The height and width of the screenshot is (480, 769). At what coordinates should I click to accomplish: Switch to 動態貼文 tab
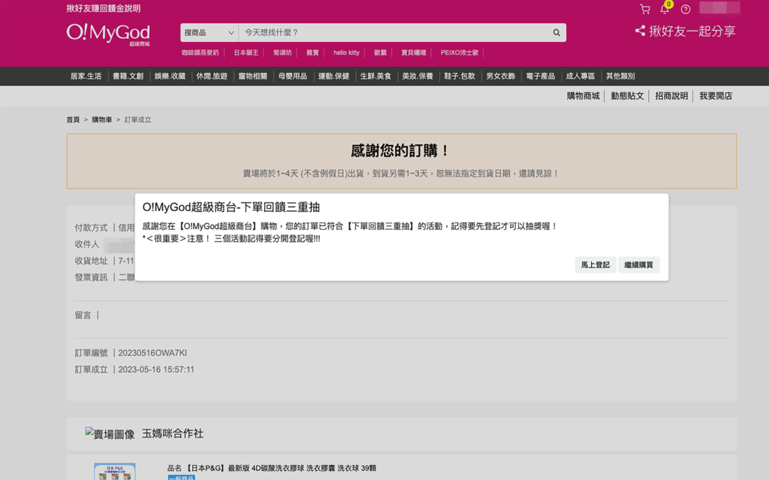click(627, 96)
